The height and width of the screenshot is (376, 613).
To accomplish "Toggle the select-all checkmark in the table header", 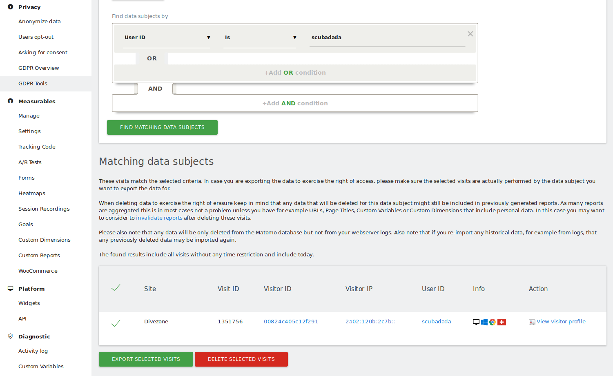I will point(116,287).
